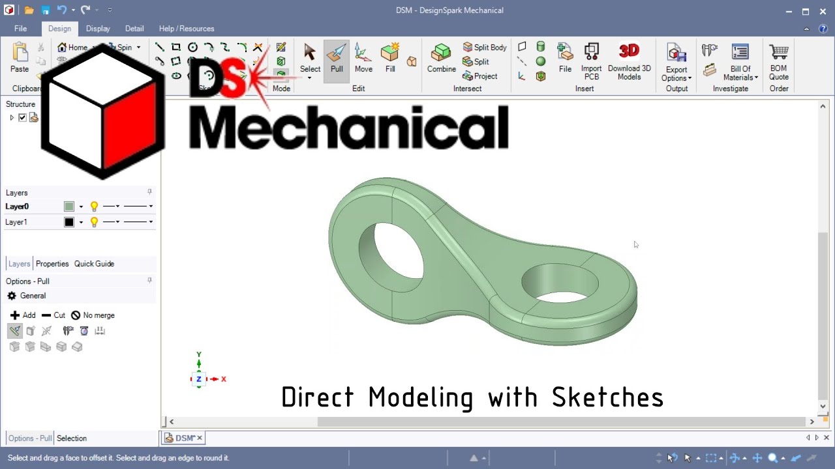
Task: Switch to Sketch mode
Action: (281, 47)
